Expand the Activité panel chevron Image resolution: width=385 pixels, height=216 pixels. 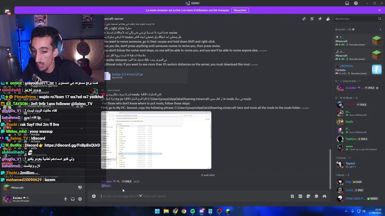tap(380, 29)
